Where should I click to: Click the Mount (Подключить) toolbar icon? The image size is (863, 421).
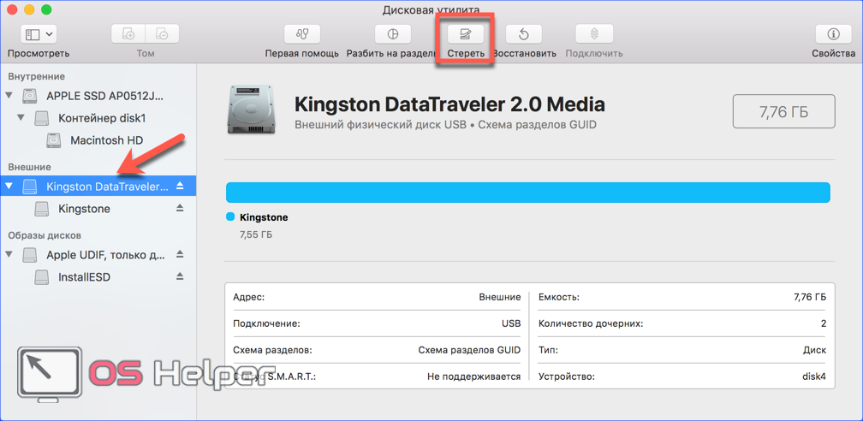coord(594,34)
